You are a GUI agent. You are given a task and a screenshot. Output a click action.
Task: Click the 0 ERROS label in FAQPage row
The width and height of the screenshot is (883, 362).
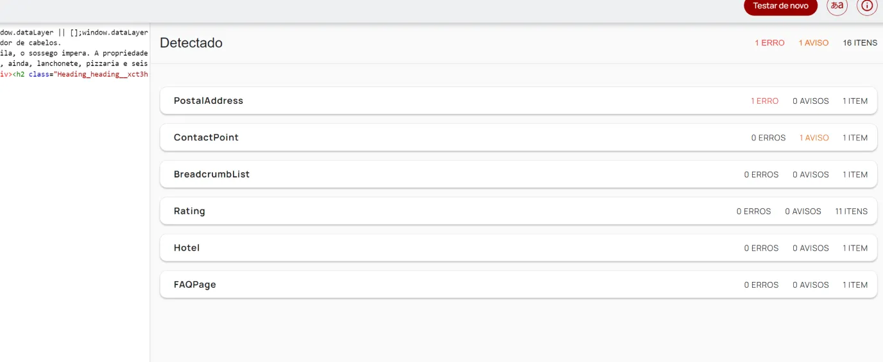[761, 285]
